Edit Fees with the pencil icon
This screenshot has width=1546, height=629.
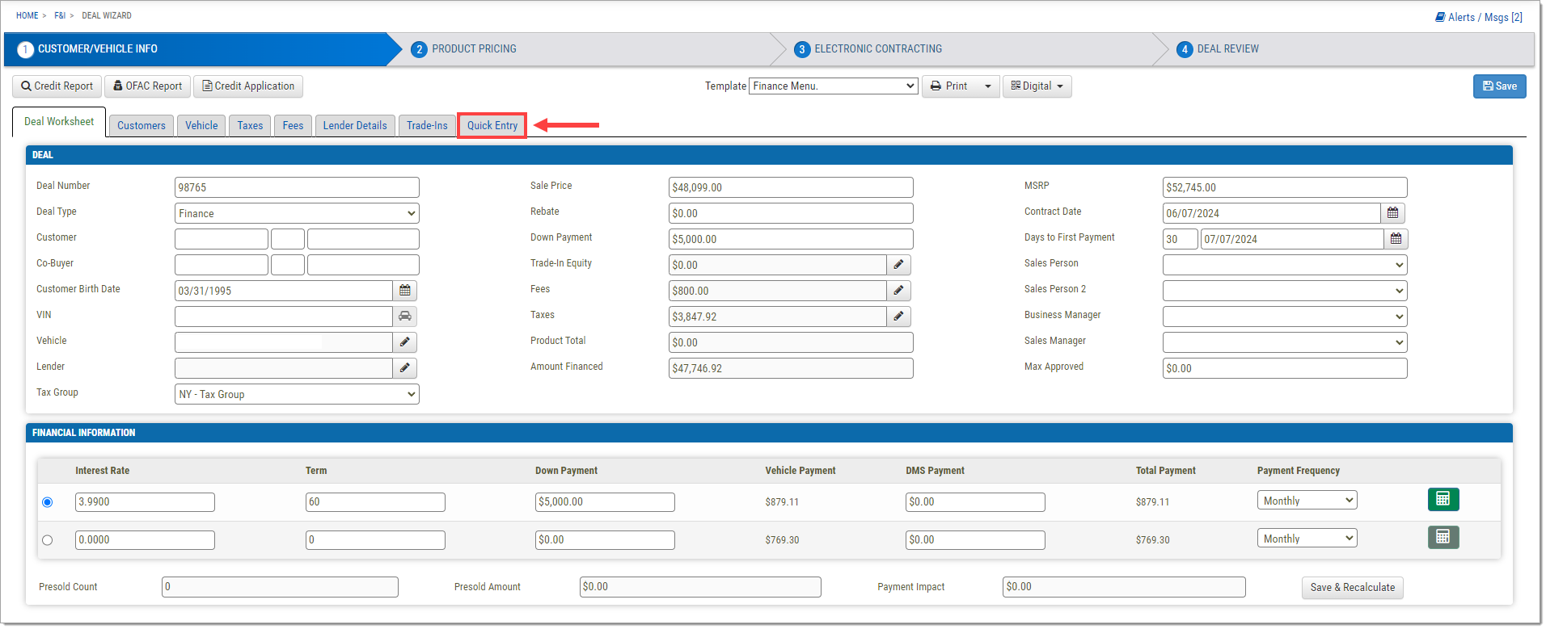[899, 291]
